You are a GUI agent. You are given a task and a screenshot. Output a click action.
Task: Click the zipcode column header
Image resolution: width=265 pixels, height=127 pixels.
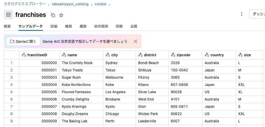(185, 55)
